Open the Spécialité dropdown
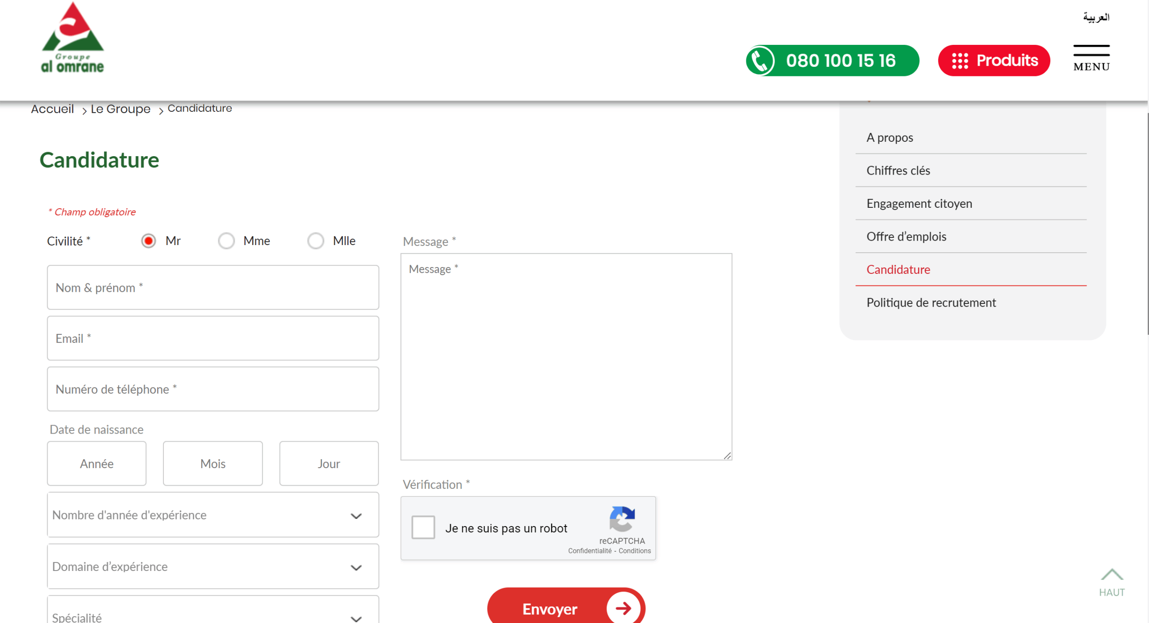Image resolution: width=1149 pixels, height=623 pixels. coord(213,610)
